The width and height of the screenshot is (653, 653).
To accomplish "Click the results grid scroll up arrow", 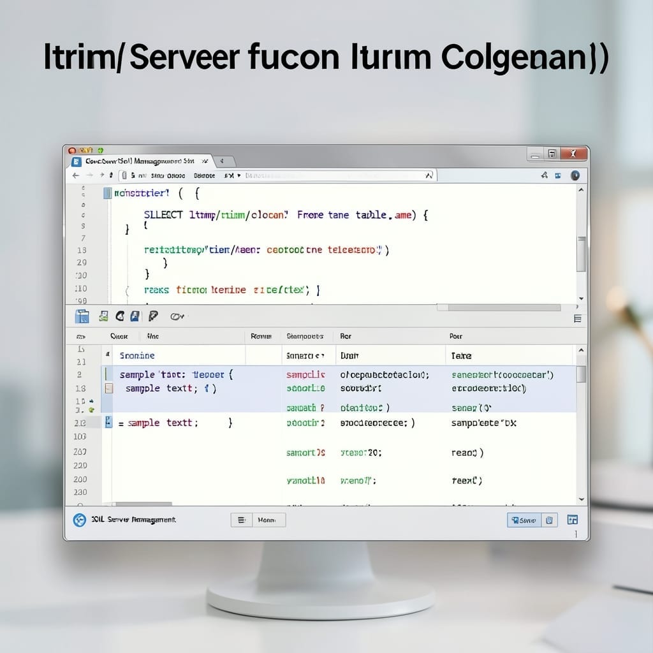I will (582, 350).
